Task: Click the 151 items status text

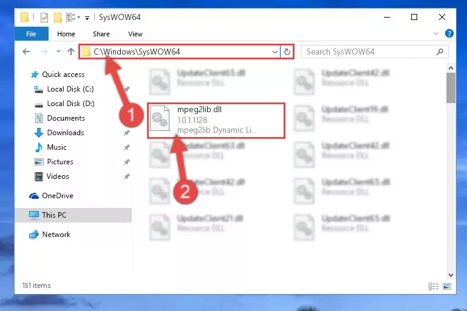Action: 36,286
